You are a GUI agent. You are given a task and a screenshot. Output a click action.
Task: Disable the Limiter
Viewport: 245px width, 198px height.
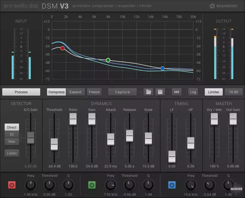[x=214, y=92]
